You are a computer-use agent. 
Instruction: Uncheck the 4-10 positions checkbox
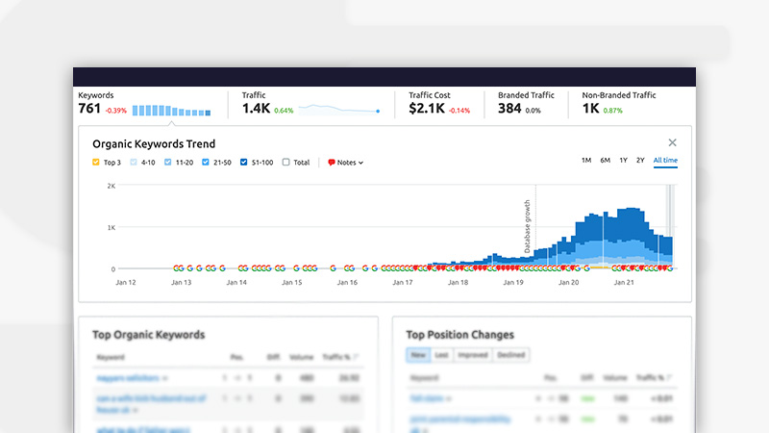tap(134, 163)
